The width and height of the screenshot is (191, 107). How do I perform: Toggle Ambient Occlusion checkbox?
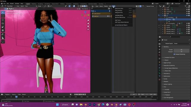pos(164,57)
